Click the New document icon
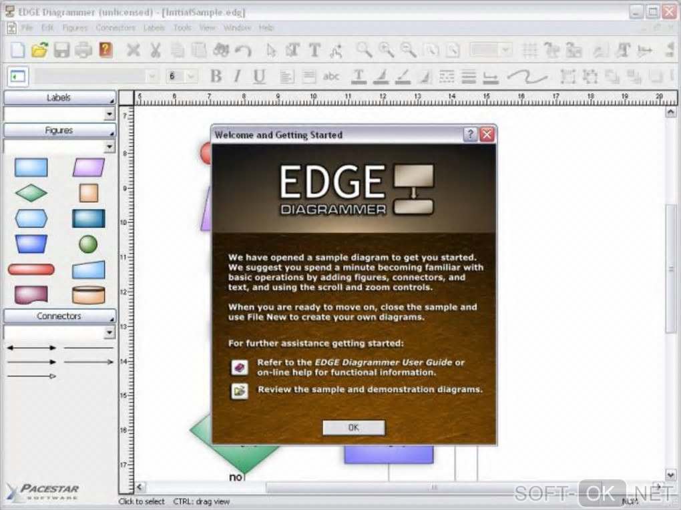The height and width of the screenshot is (510, 681). [x=17, y=50]
